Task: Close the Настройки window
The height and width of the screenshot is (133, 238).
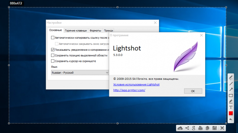Action: pyautogui.click(x=155, y=23)
